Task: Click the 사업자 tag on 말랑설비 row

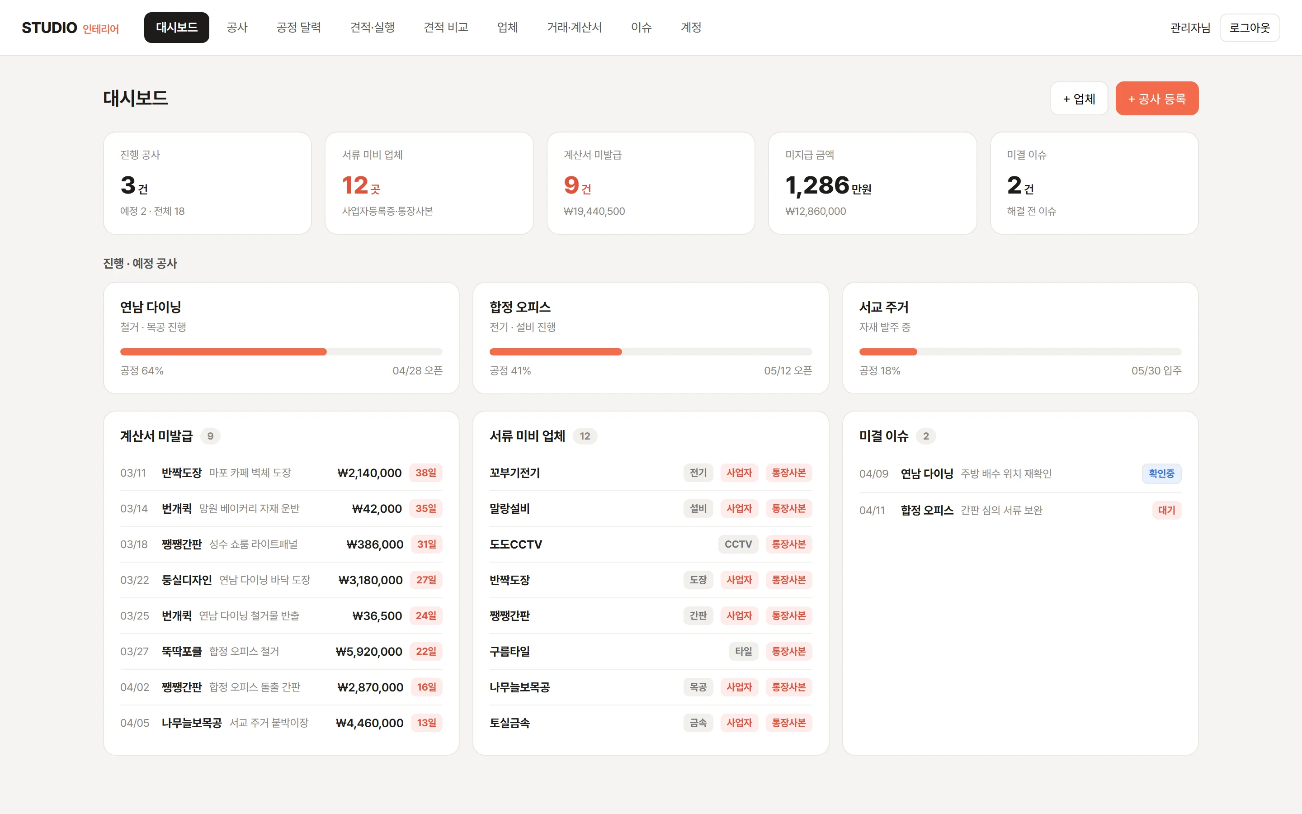Action: pyautogui.click(x=739, y=509)
